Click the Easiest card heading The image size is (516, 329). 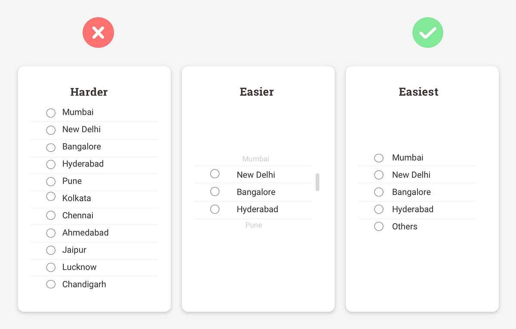(418, 92)
